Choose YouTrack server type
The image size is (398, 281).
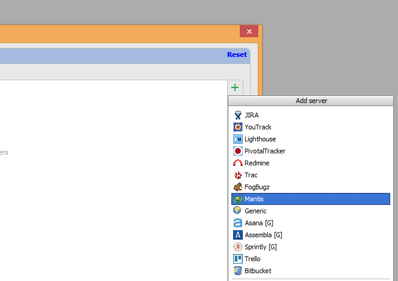point(310,127)
